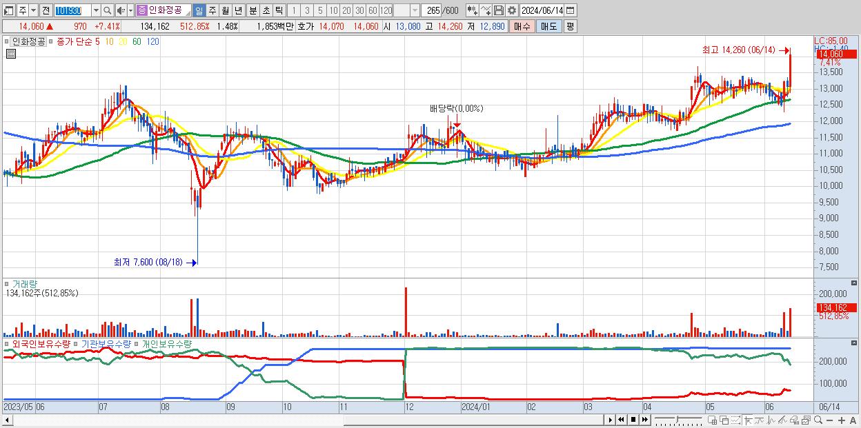Choose the 60 interval button
The height and width of the screenshot is (428, 861).
tap(373, 10)
